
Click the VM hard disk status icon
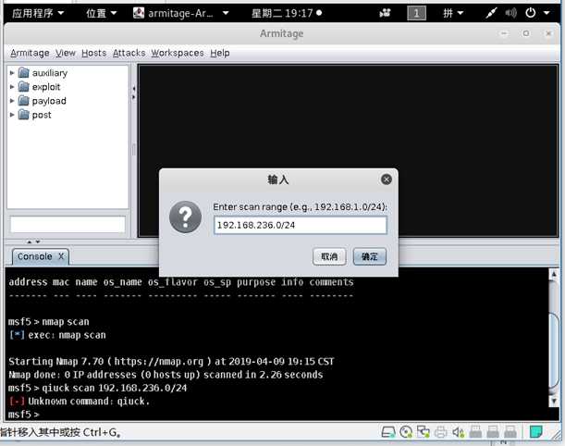click(388, 431)
